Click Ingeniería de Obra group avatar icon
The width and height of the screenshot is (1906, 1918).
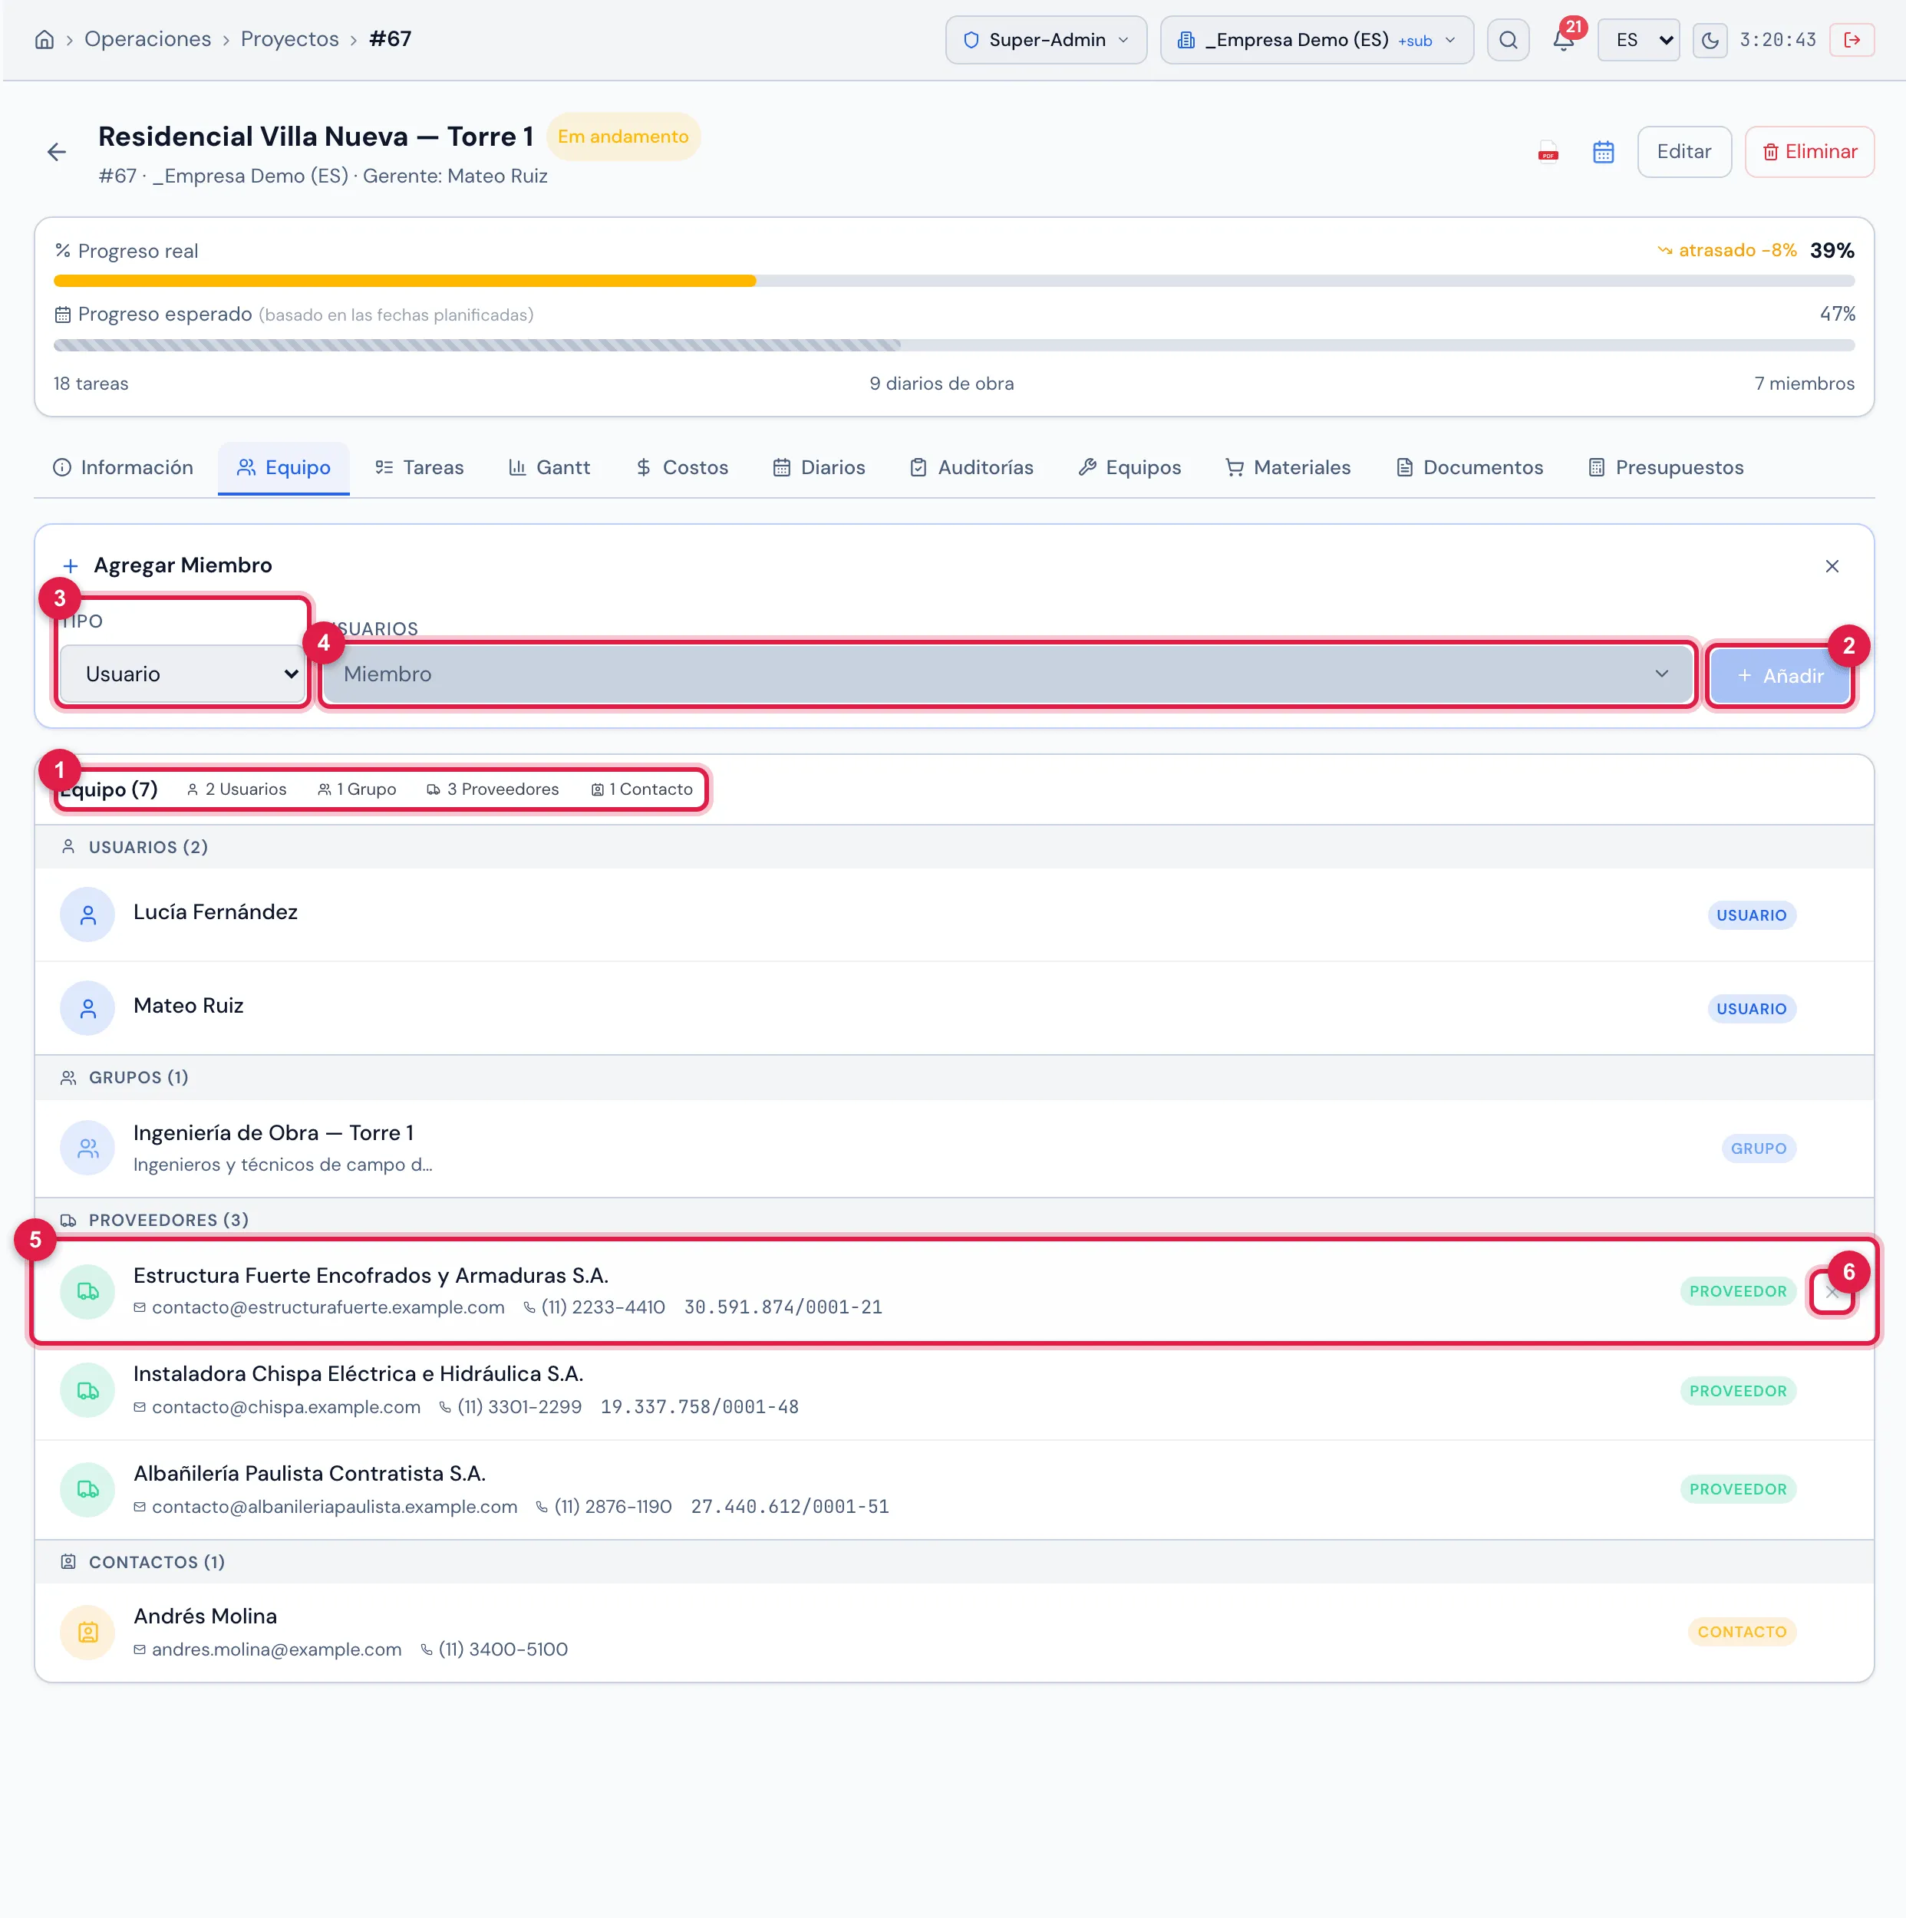tap(87, 1148)
